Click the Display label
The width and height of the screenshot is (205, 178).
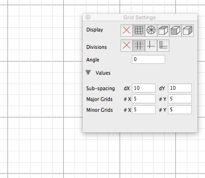95,30
